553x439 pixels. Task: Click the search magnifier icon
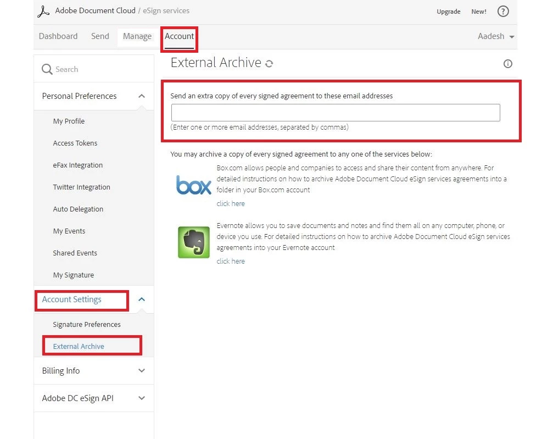47,69
